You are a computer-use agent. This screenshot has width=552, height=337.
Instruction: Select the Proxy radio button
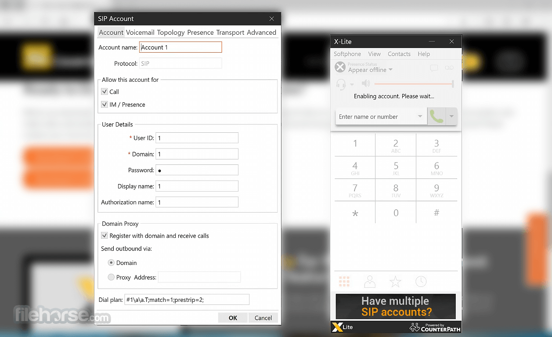click(x=111, y=277)
